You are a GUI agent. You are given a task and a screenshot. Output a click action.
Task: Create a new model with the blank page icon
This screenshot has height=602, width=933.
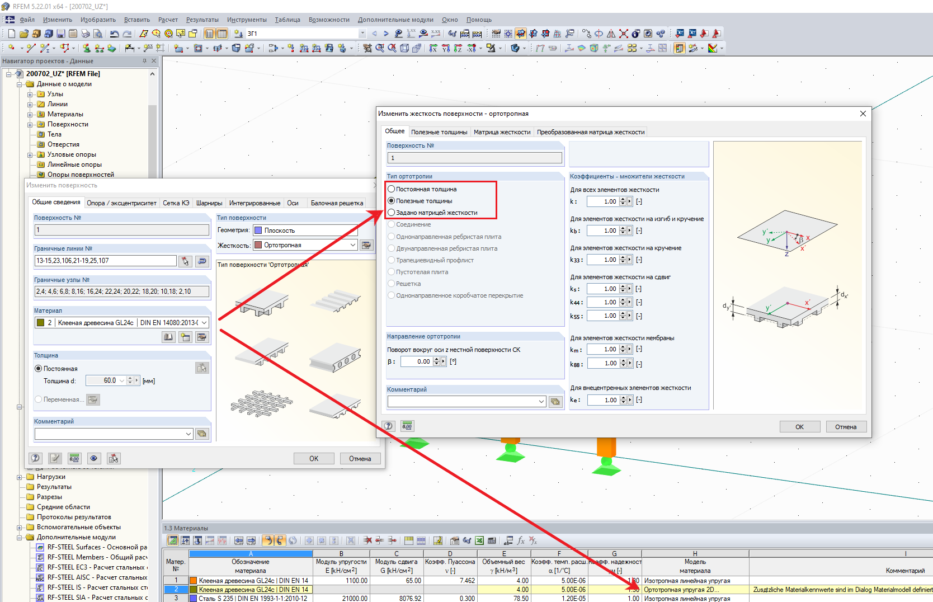pos(11,34)
